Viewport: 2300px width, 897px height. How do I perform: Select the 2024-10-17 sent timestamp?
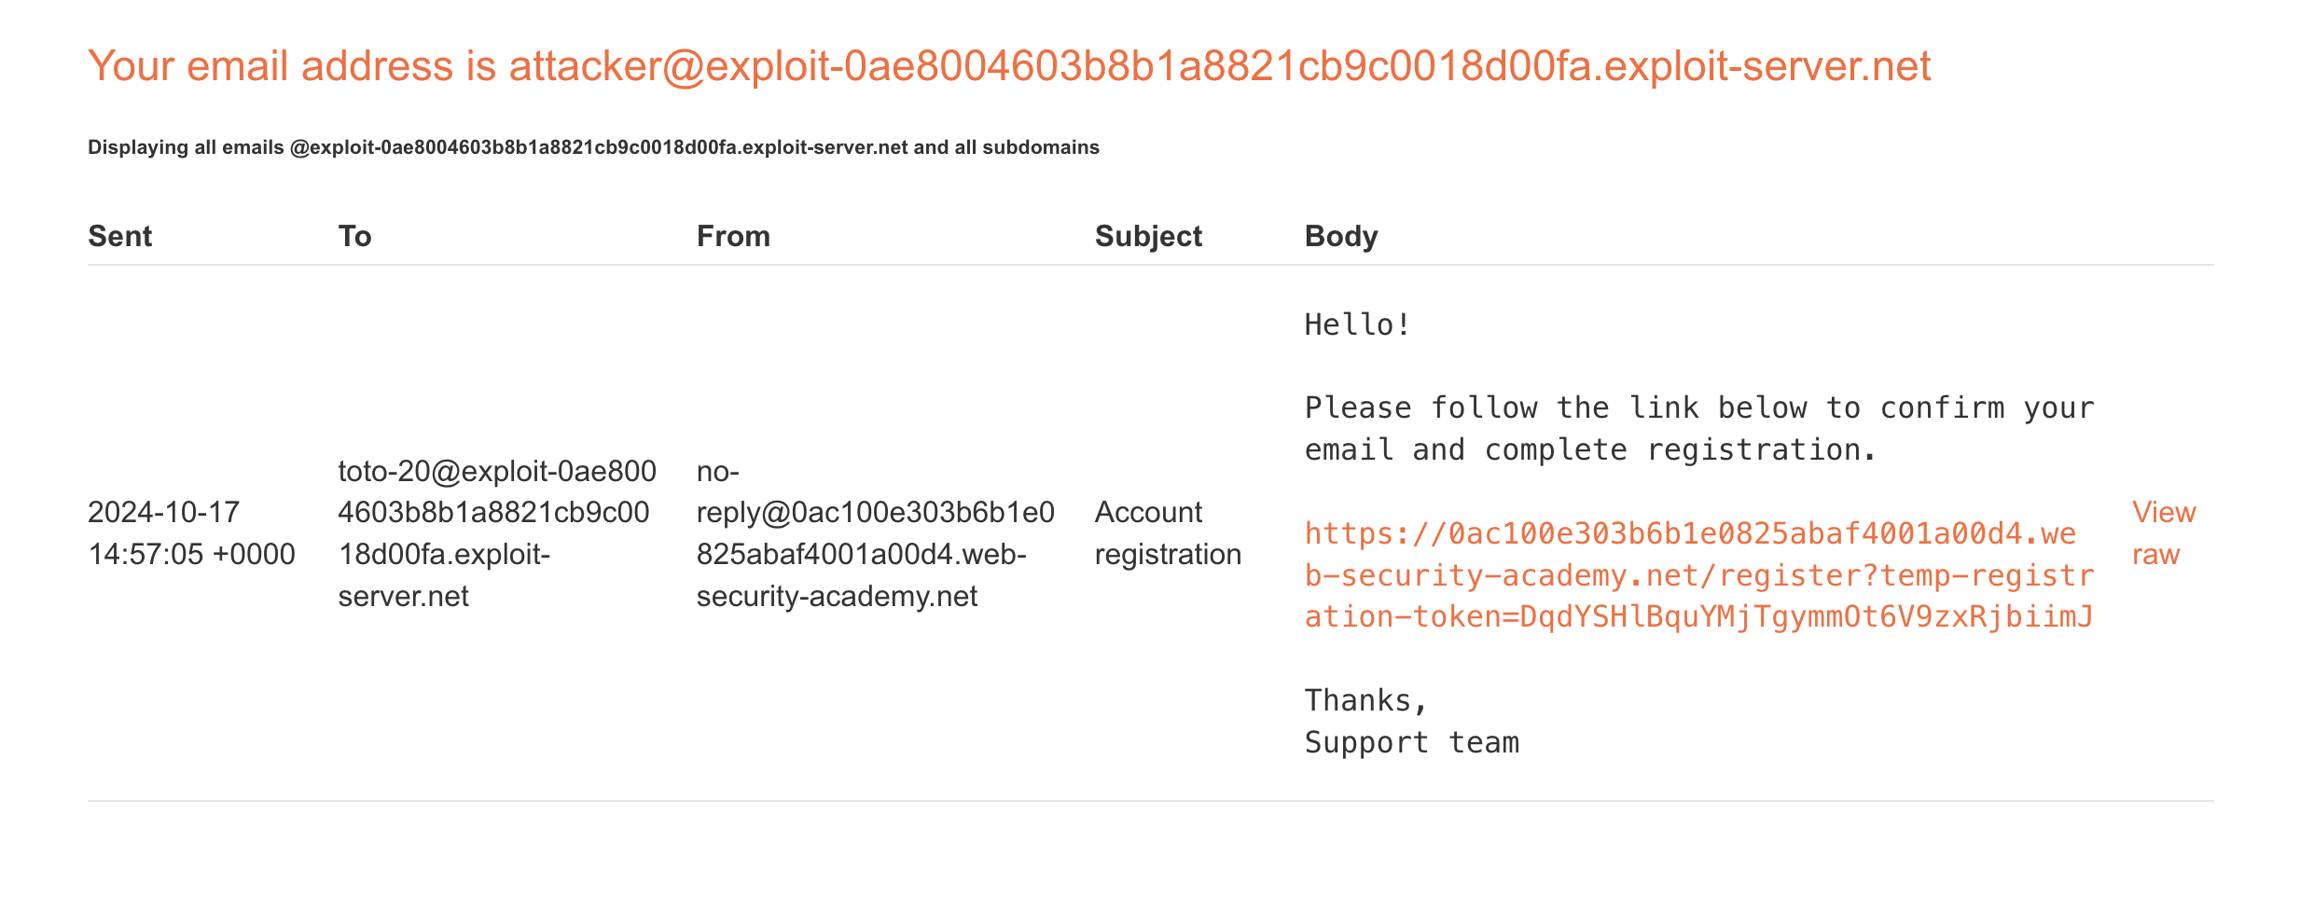(163, 512)
